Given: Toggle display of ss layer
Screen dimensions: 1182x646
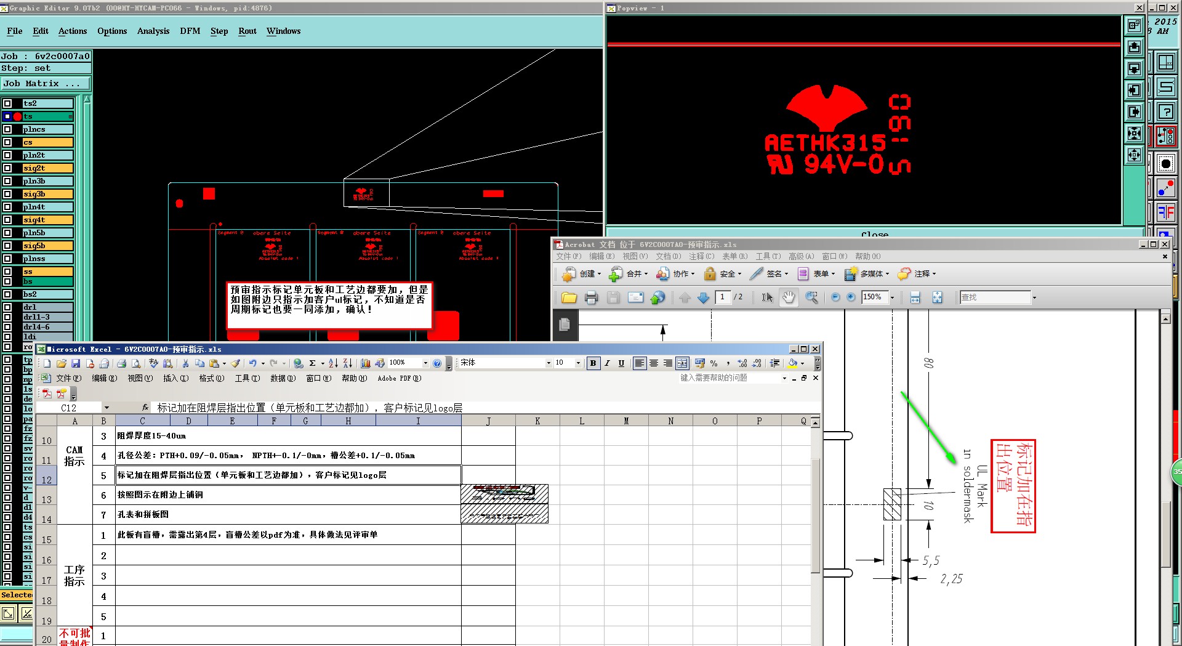Looking at the screenshot, I should click(x=7, y=272).
